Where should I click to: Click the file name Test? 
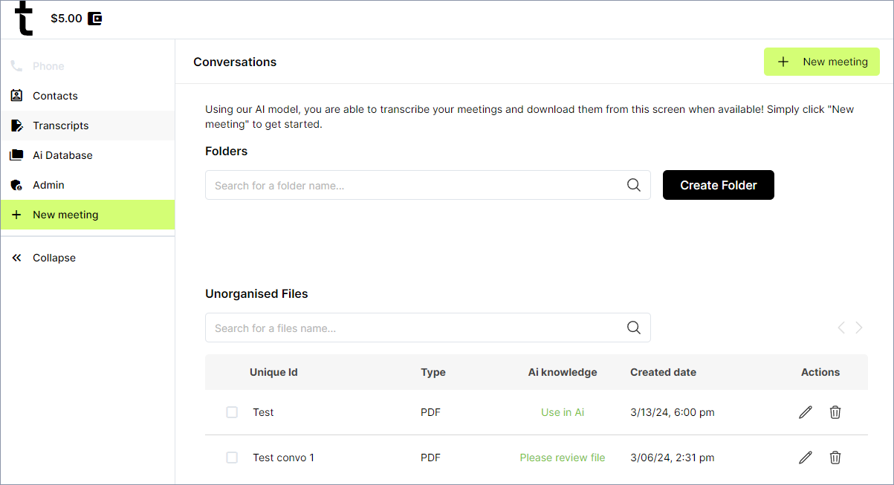coord(263,412)
